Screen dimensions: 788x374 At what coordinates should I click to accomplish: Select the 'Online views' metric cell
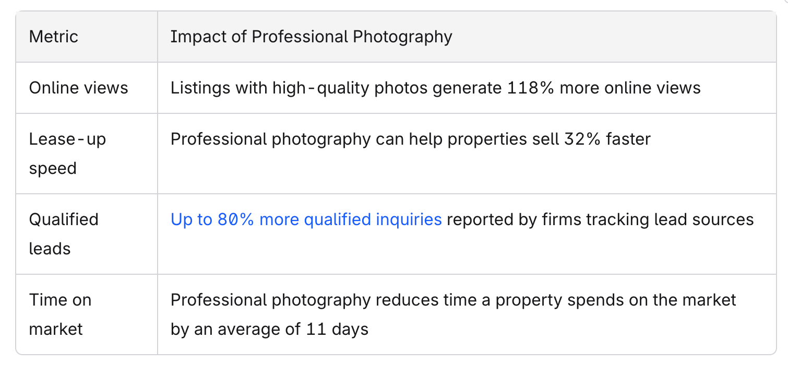(x=87, y=88)
